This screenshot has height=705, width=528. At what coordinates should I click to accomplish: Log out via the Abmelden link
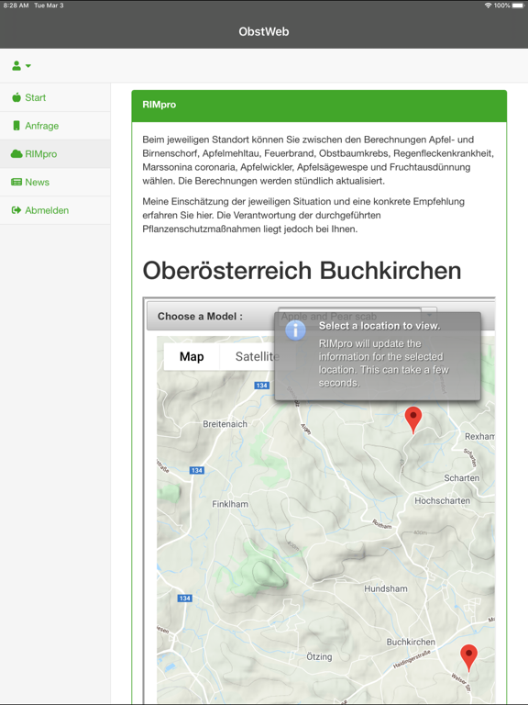pos(47,210)
